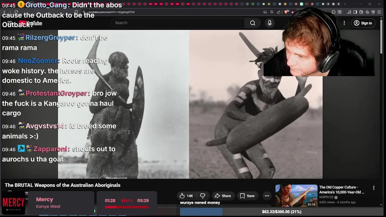Click chat username Zapparoni

(50, 149)
